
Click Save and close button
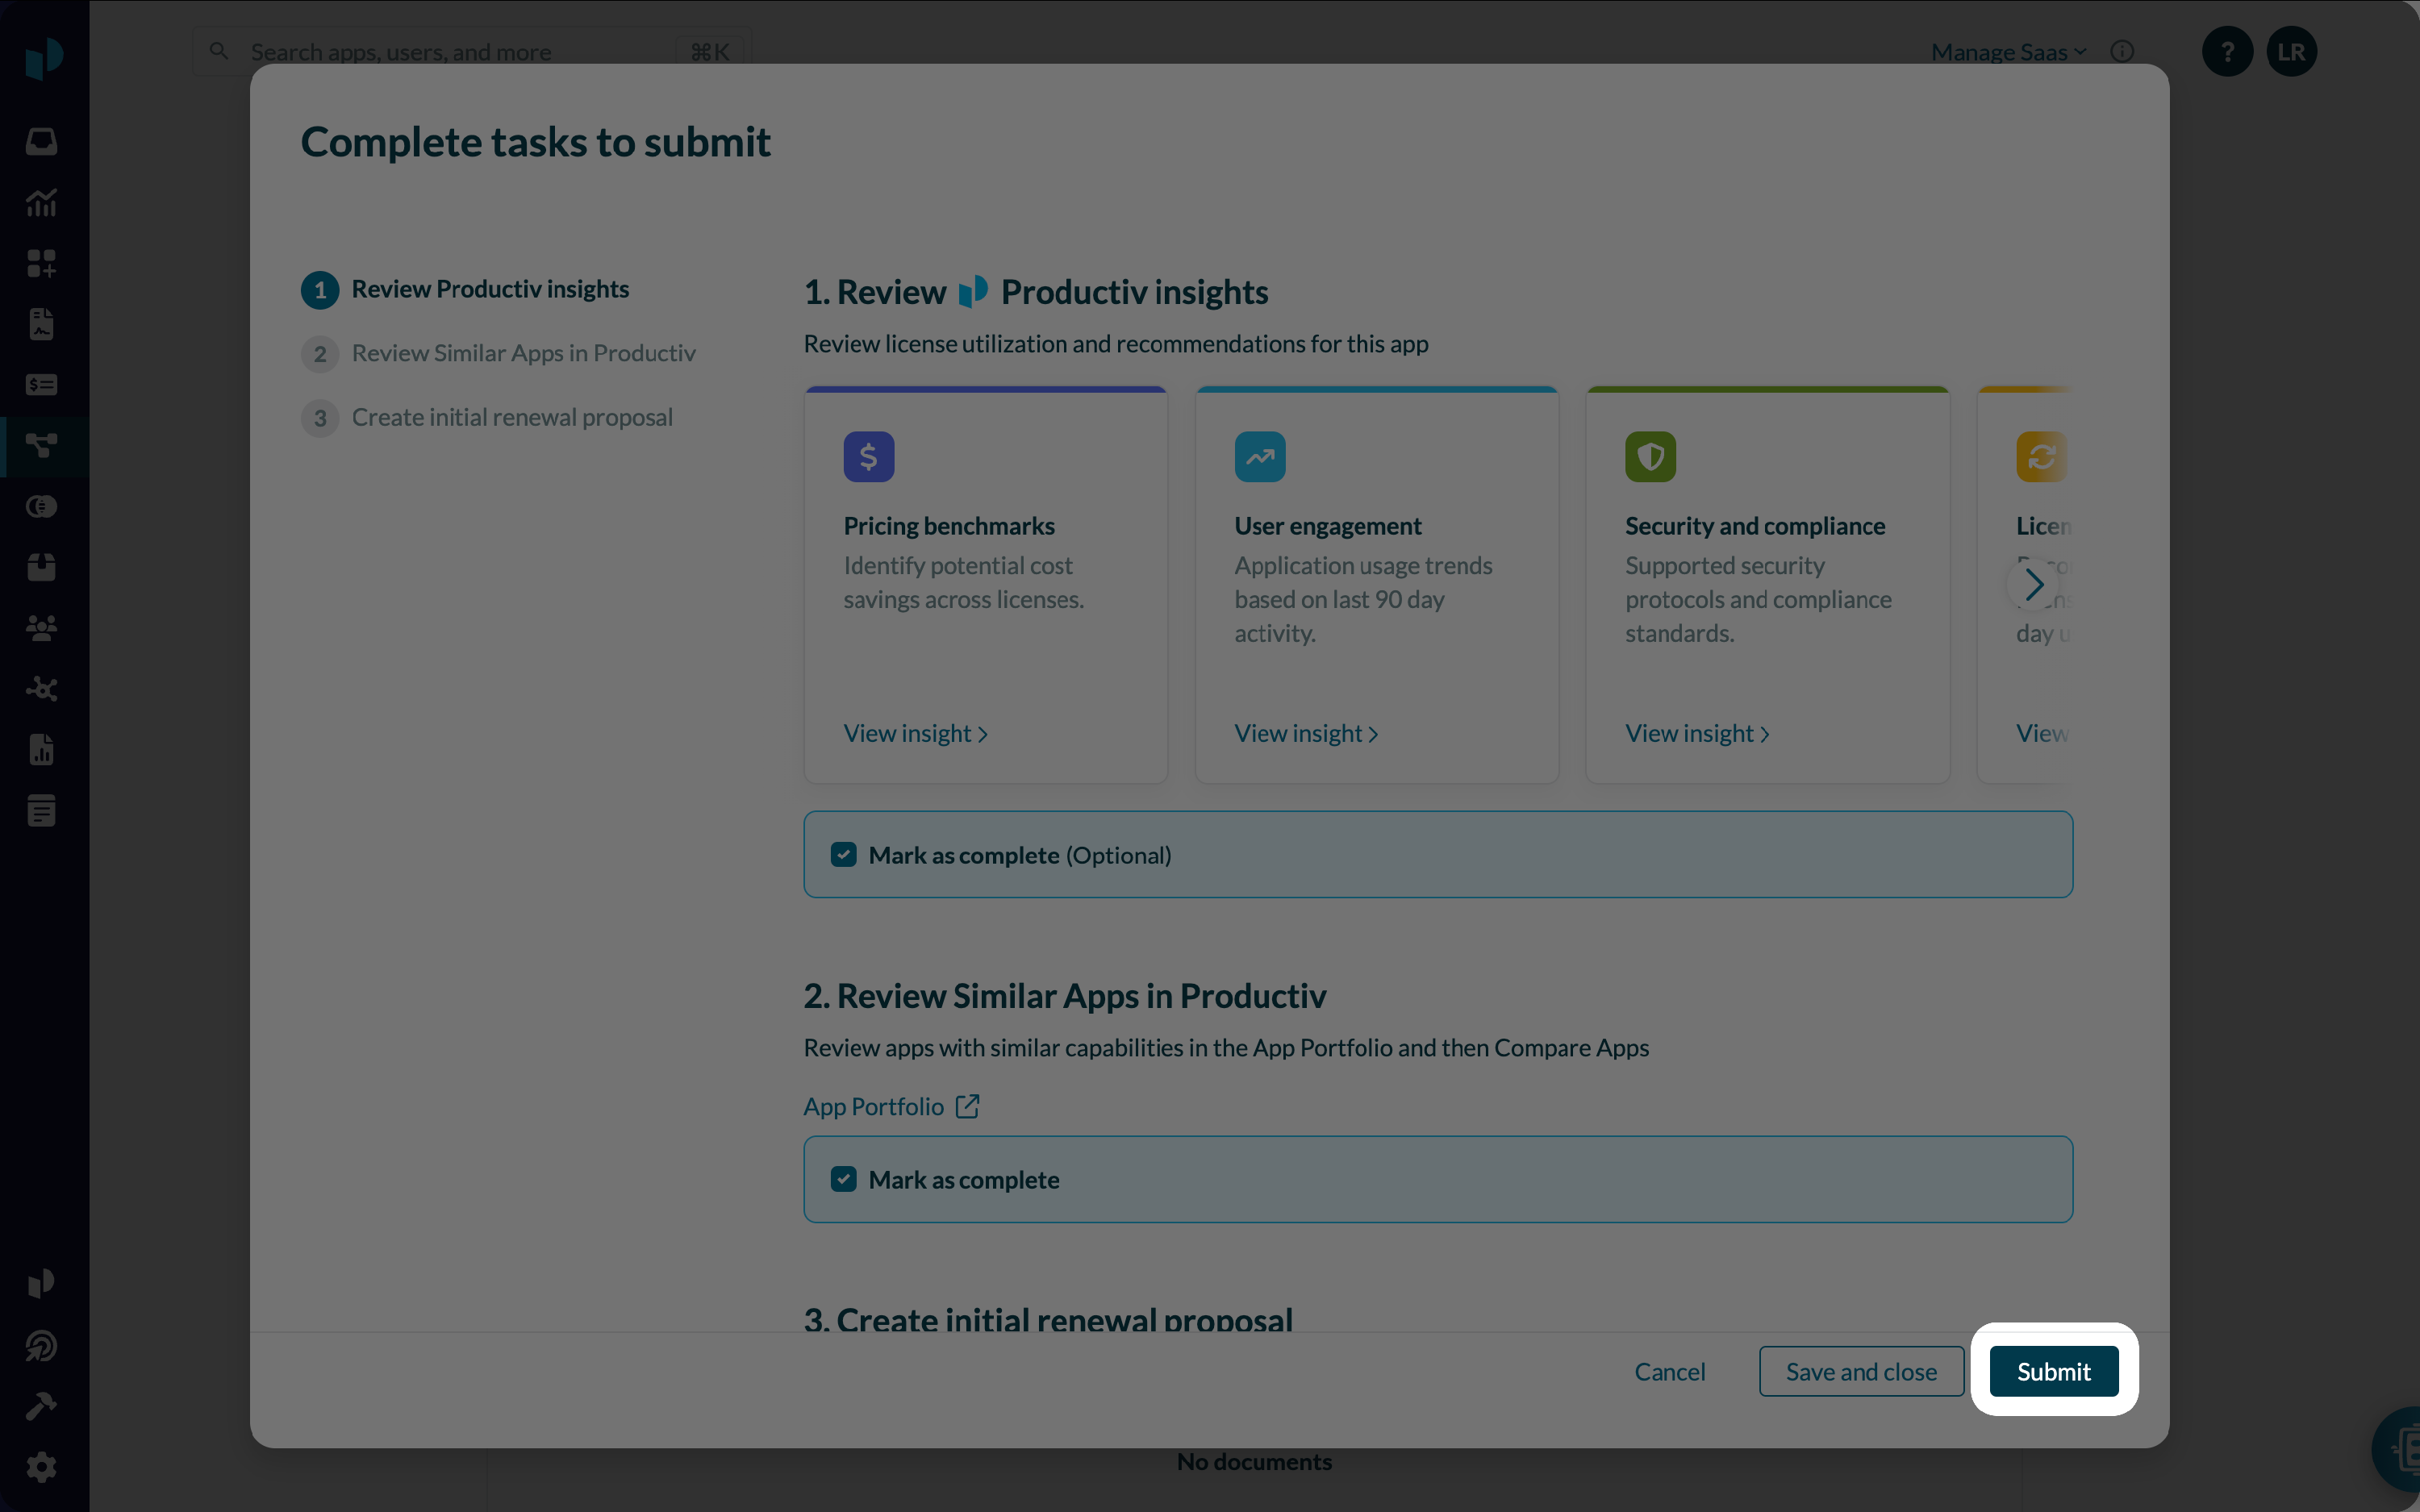(x=1860, y=1372)
